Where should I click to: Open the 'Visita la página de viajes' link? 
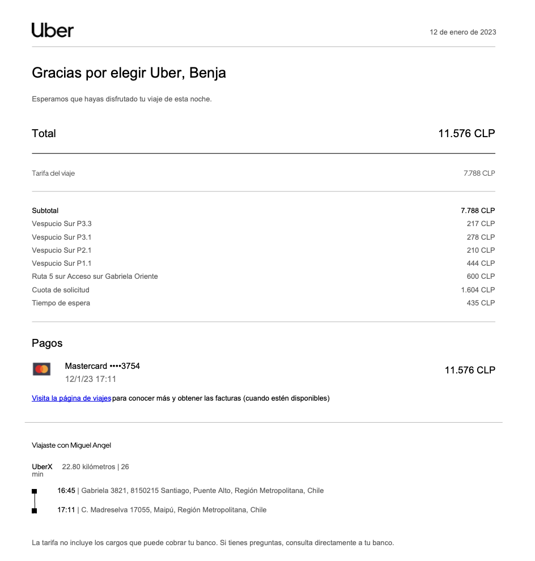(71, 398)
